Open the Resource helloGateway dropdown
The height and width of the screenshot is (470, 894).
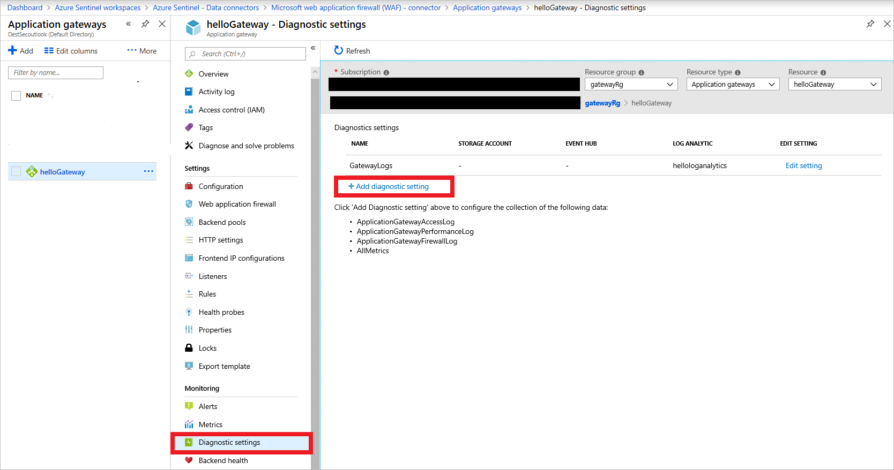pyautogui.click(x=835, y=85)
